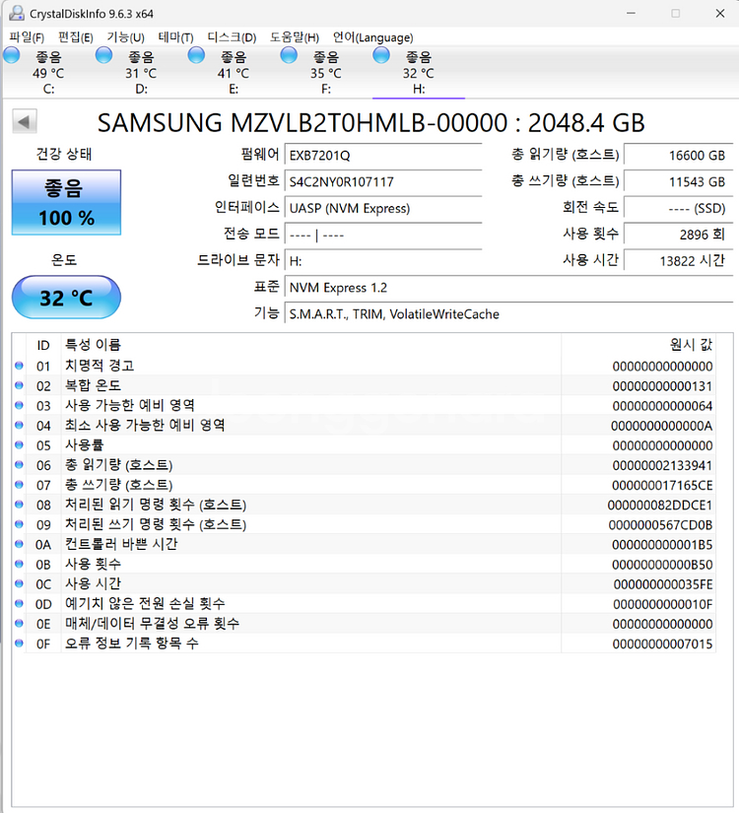Select the F: drive status orb
This screenshot has width=739, height=813.
289,55
